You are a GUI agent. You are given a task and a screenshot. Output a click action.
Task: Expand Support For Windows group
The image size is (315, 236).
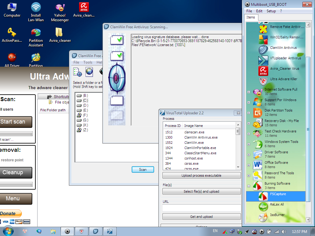pyautogui.click(x=249, y=103)
